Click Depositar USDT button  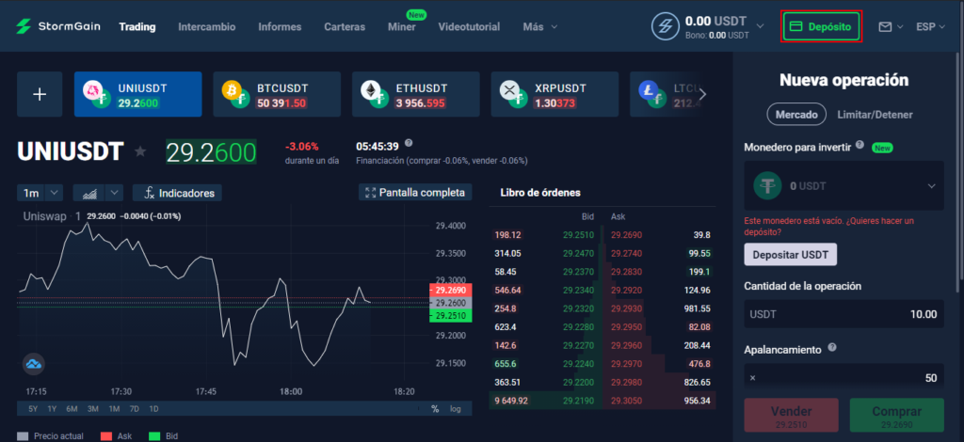(x=790, y=254)
